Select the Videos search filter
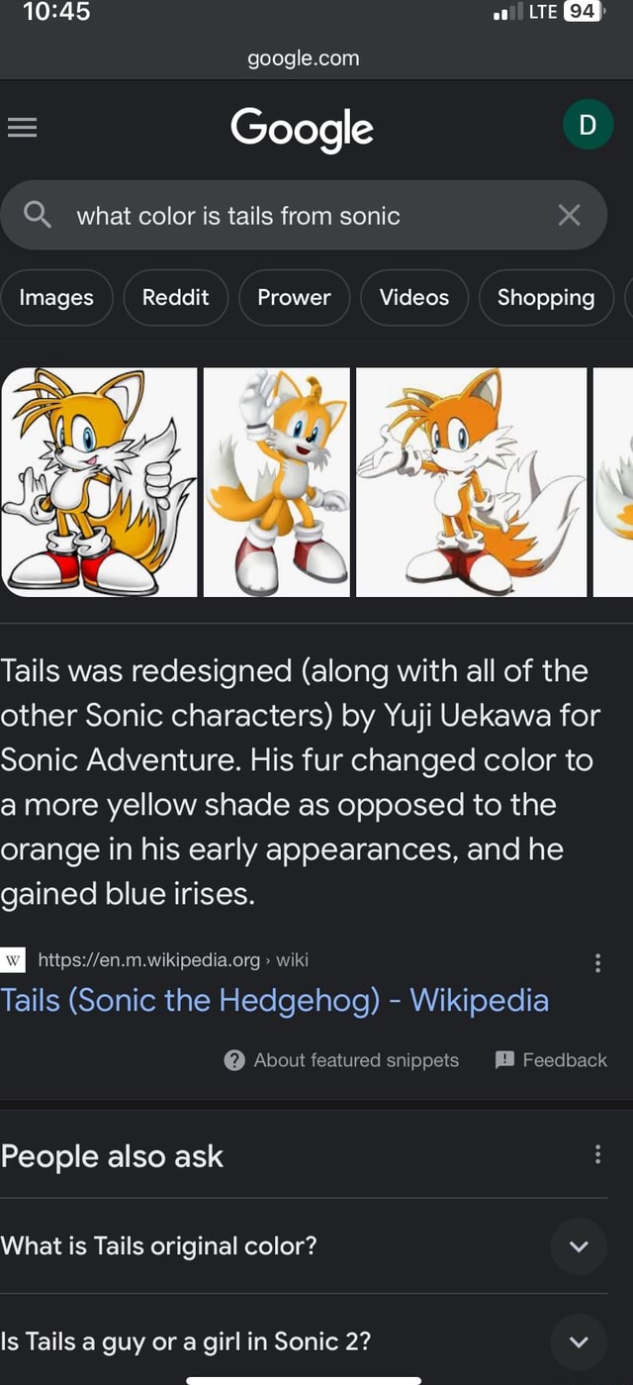Viewport: 633px width, 1385px height. [413, 297]
